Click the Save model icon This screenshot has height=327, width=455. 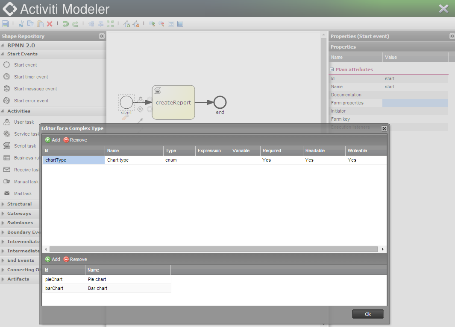[5, 24]
